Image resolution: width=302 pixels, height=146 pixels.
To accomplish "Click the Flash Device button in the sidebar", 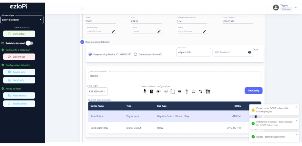I will point(19,95).
